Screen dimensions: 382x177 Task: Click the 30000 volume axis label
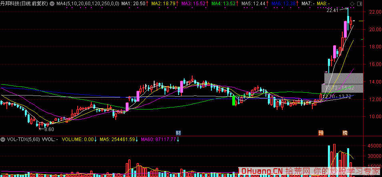374,156
